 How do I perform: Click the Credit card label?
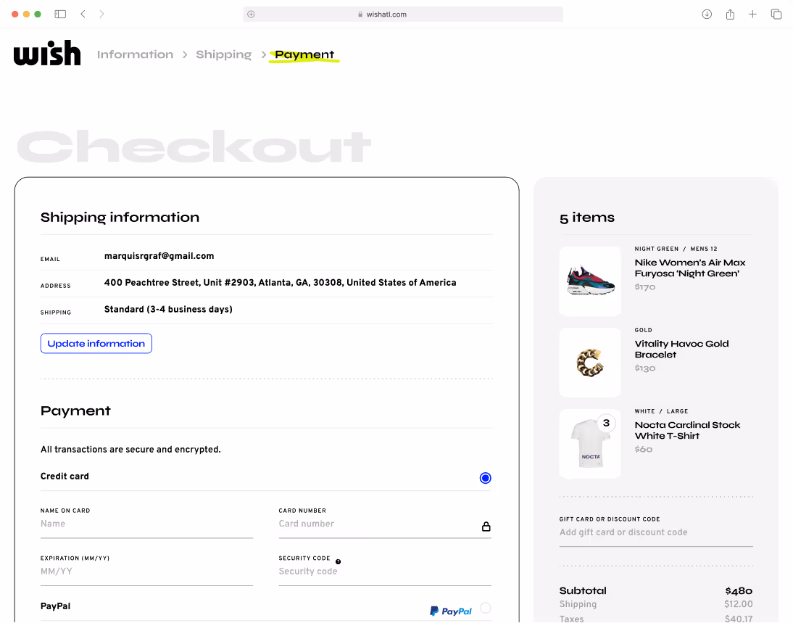65,476
